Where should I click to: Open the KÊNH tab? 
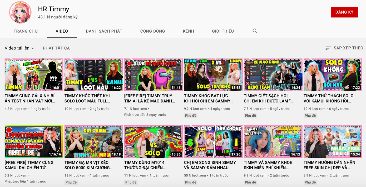[x=189, y=31]
